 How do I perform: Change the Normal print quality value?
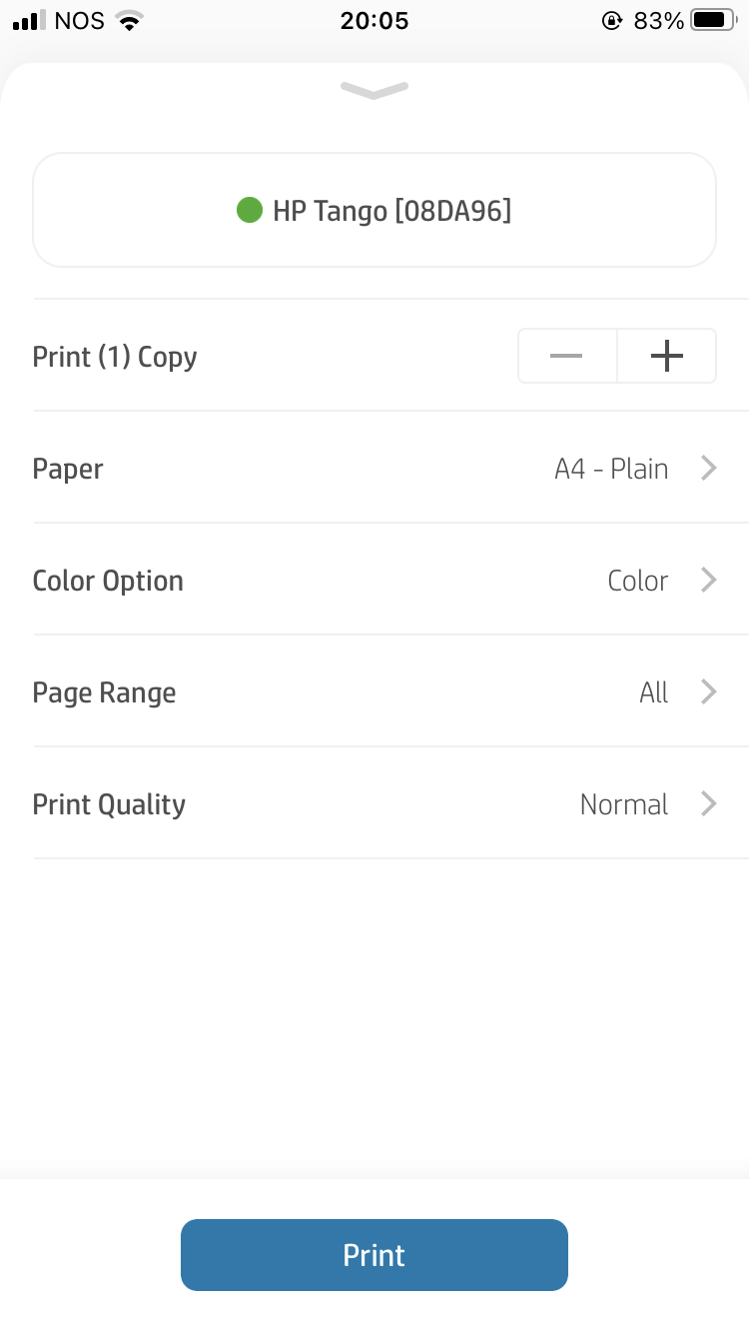pos(623,804)
